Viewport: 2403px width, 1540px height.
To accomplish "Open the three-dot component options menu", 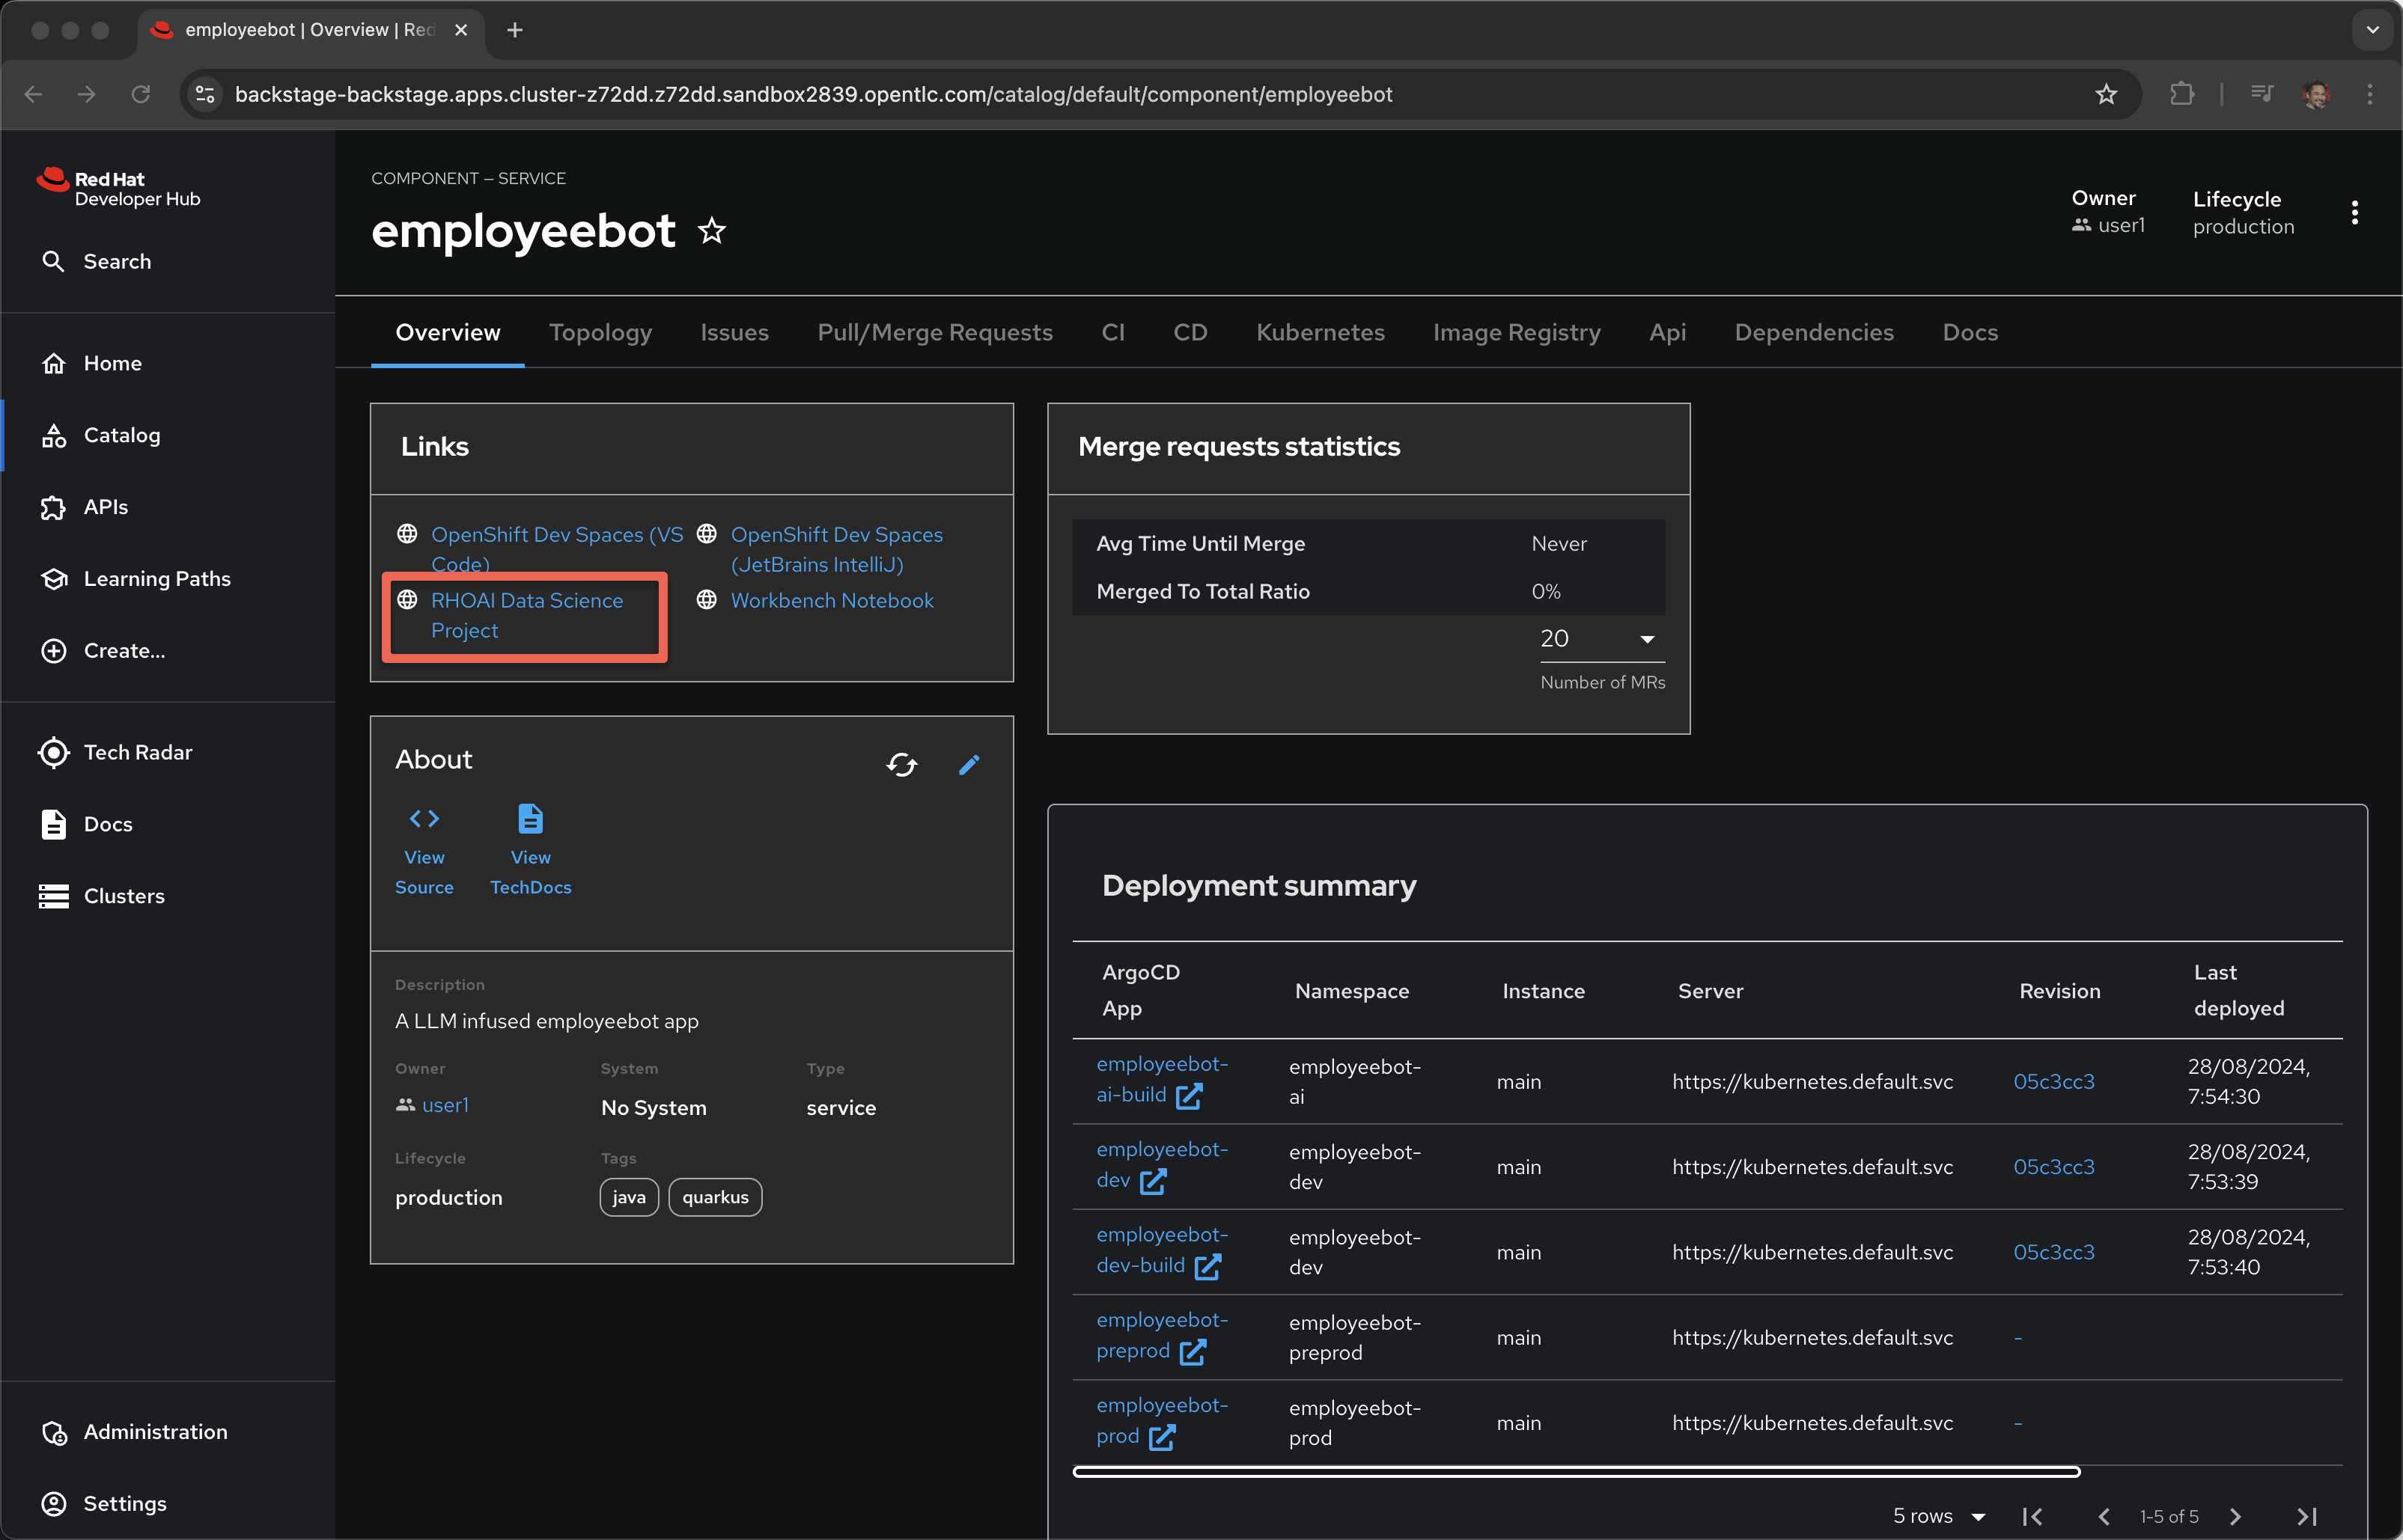I will coord(2354,212).
